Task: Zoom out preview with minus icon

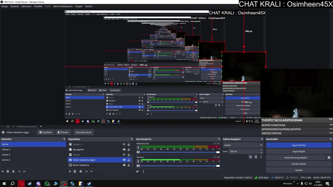Action: 3,126
